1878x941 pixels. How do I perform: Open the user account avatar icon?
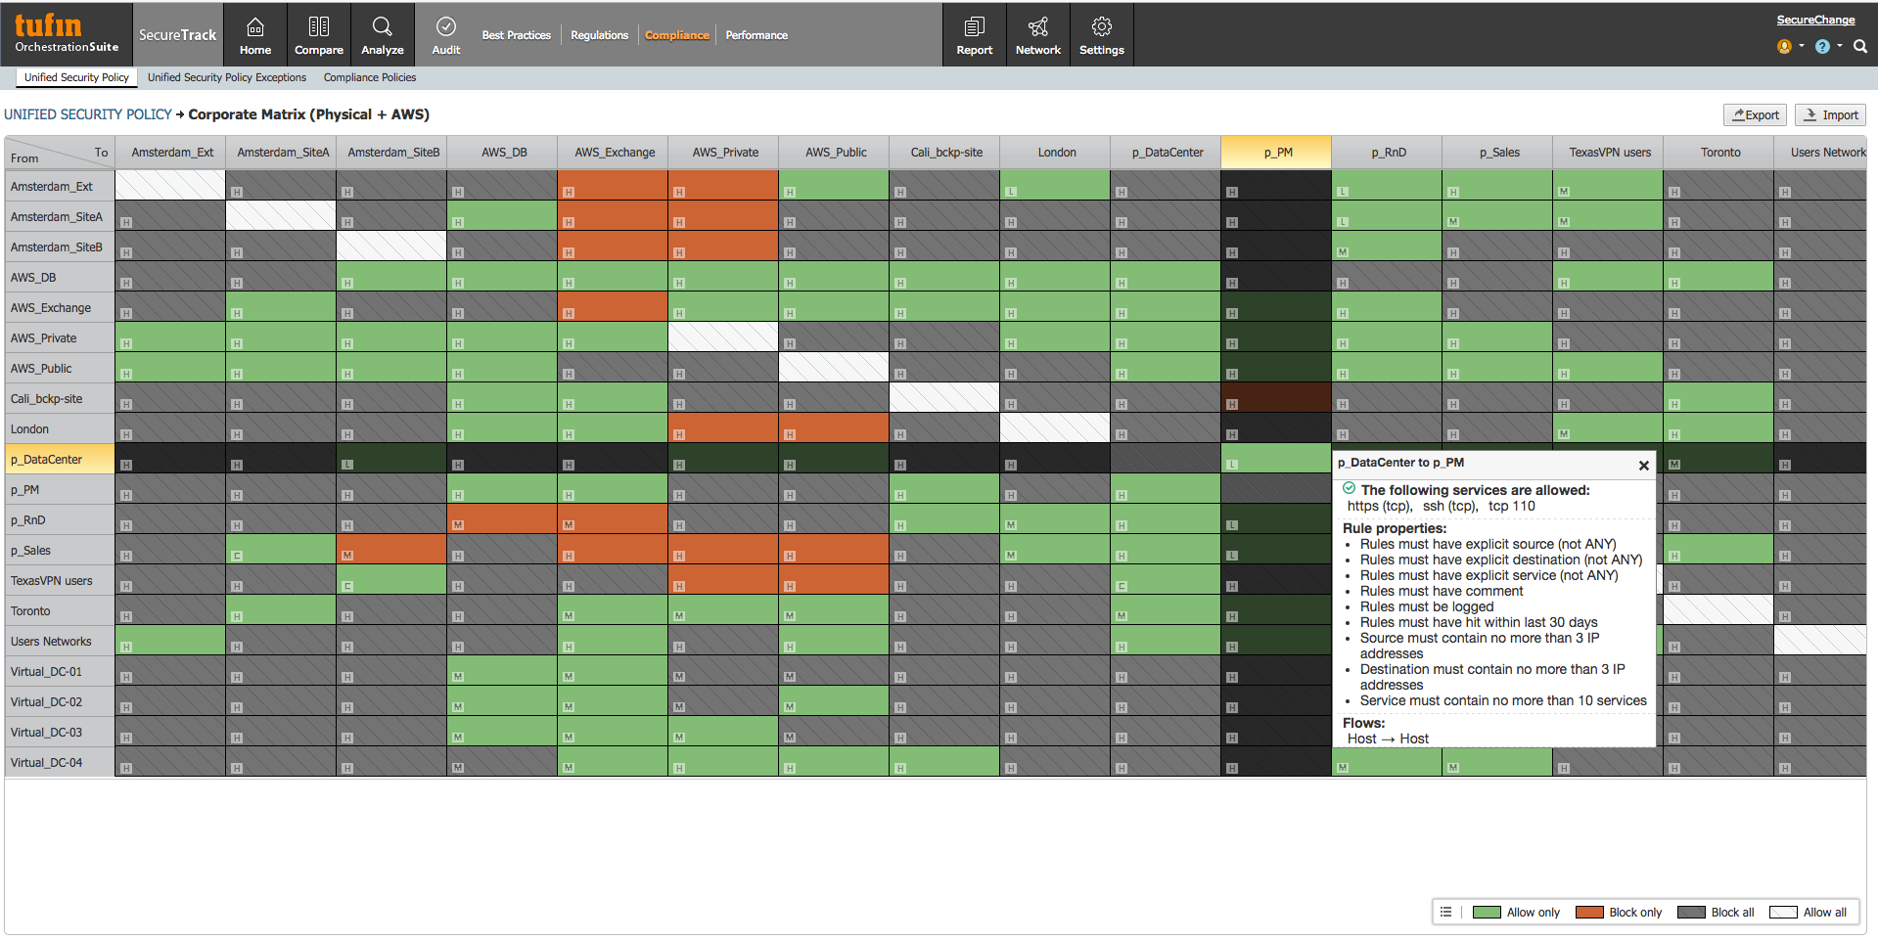[x=1783, y=46]
